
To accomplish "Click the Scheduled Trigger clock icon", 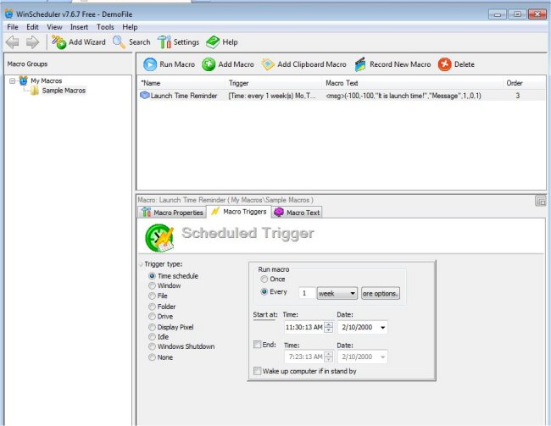I will (159, 238).
